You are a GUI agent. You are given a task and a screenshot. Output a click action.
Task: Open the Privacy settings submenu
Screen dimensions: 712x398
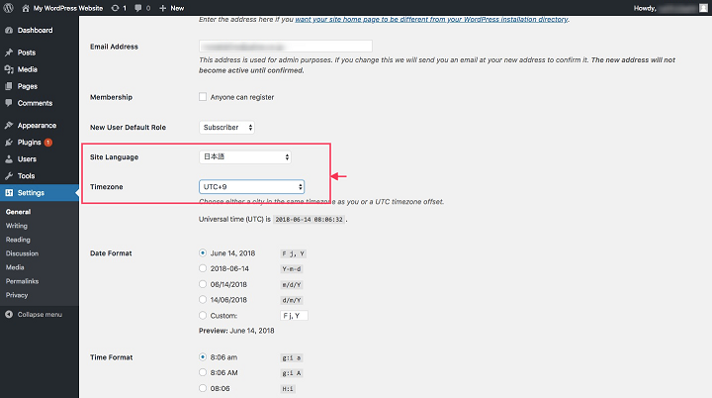[x=17, y=295]
